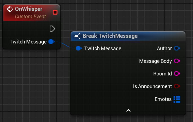
Task: Click the Message Body pin label
Action: coord(155,61)
